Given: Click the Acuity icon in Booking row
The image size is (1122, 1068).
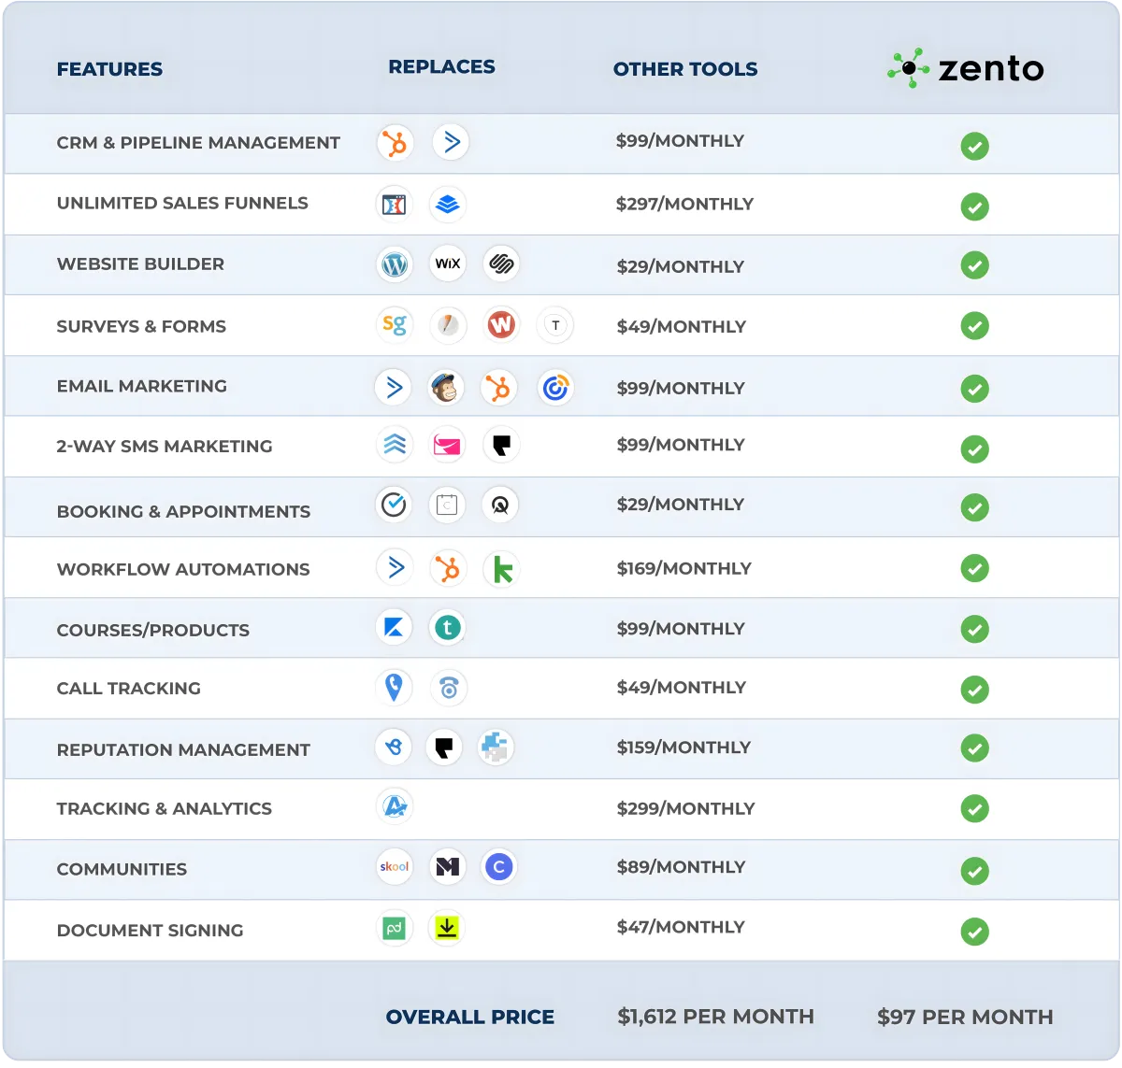Looking at the screenshot, I should tap(500, 506).
